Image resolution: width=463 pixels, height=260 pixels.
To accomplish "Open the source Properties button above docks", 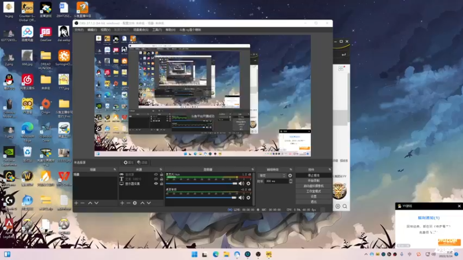I will click(x=128, y=162).
